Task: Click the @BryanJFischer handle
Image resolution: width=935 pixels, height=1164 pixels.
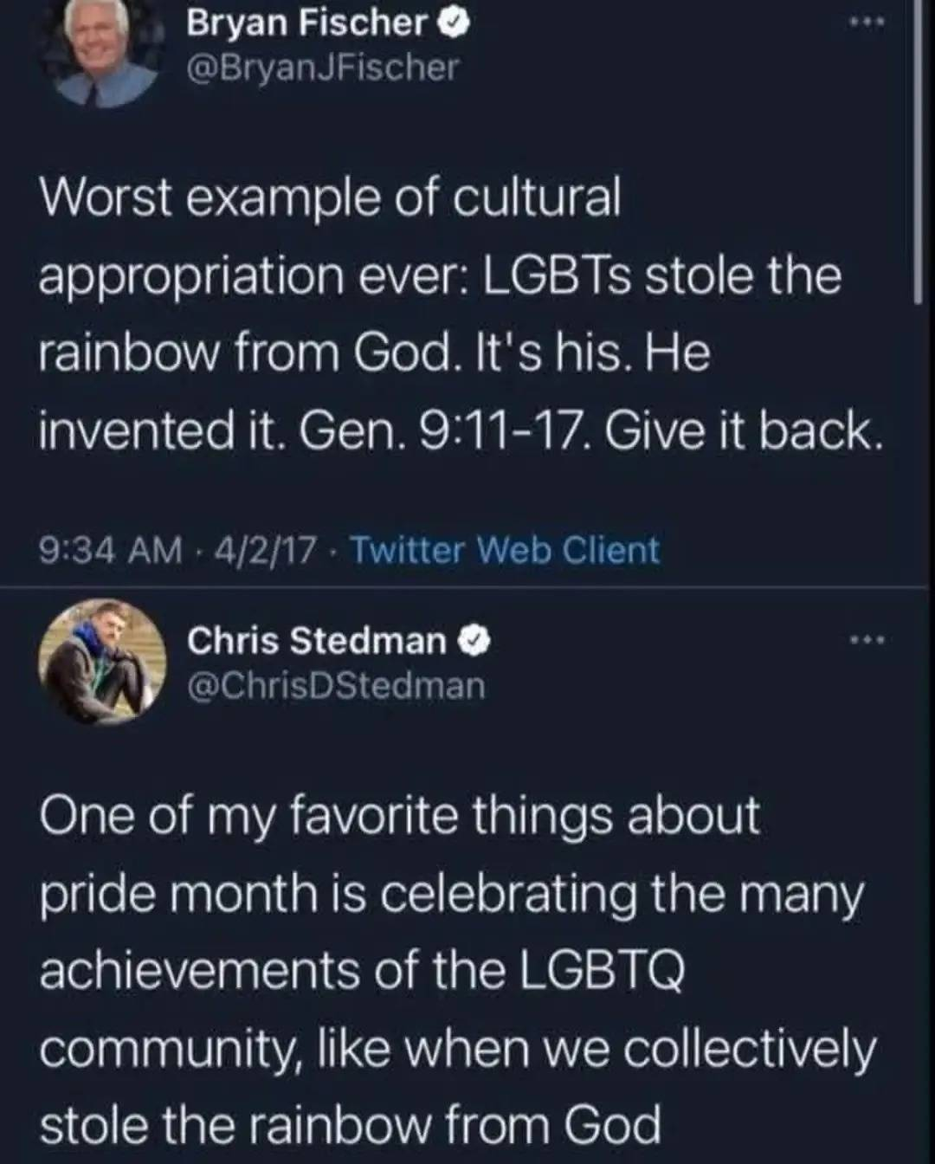Action: tap(323, 68)
